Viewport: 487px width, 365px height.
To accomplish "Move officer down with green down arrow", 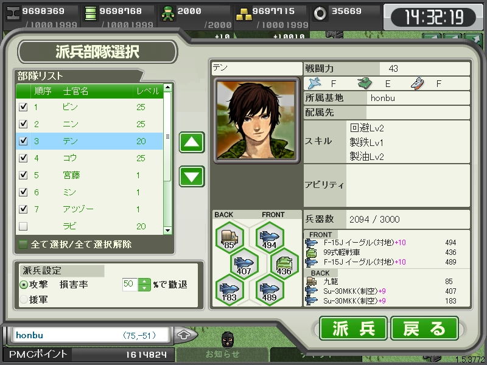I will click(192, 176).
